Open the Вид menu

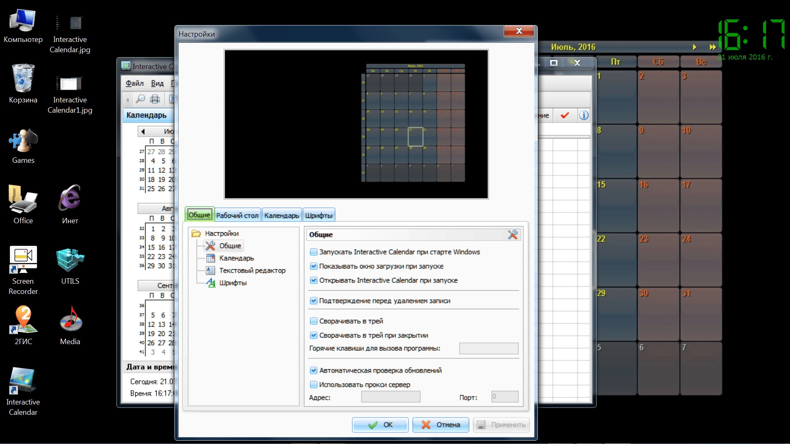(x=157, y=83)
